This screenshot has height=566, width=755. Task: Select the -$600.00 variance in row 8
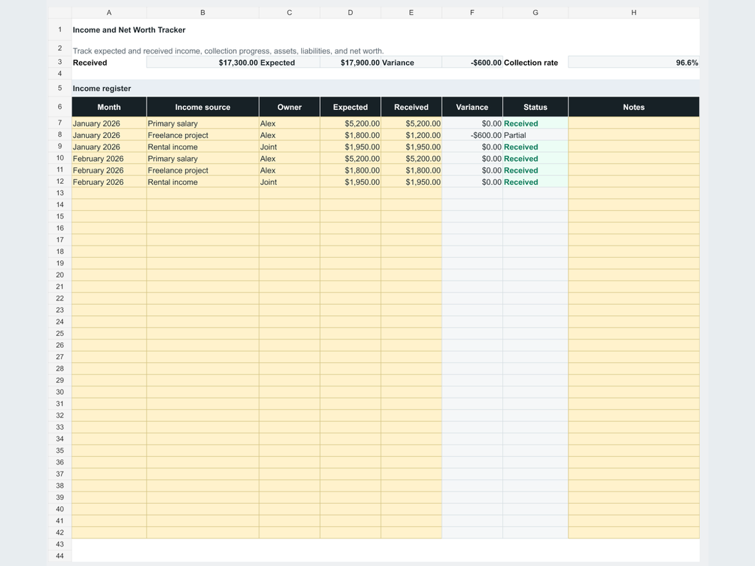472,135
